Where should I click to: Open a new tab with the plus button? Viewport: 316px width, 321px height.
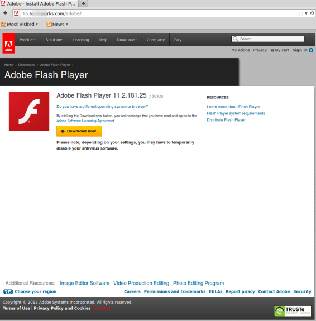(x=83, y=3)
